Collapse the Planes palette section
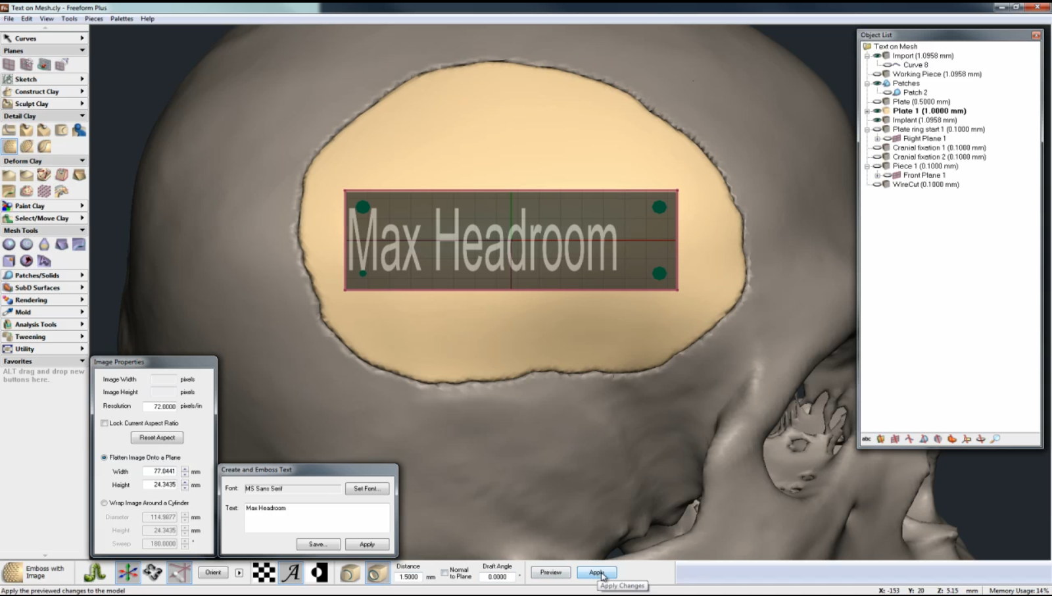Screen dimensions: 1052x596 (82, 51)
